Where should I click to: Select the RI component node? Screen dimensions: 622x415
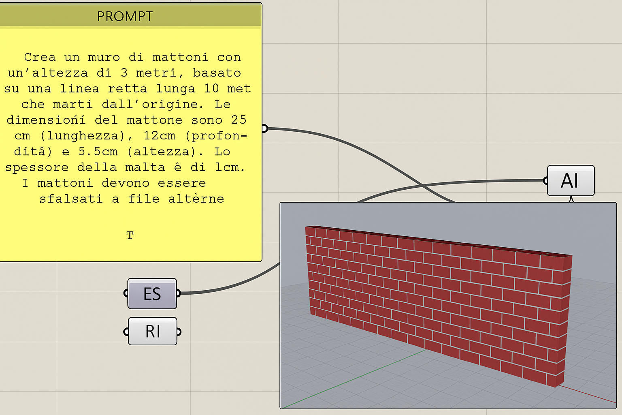153,331
